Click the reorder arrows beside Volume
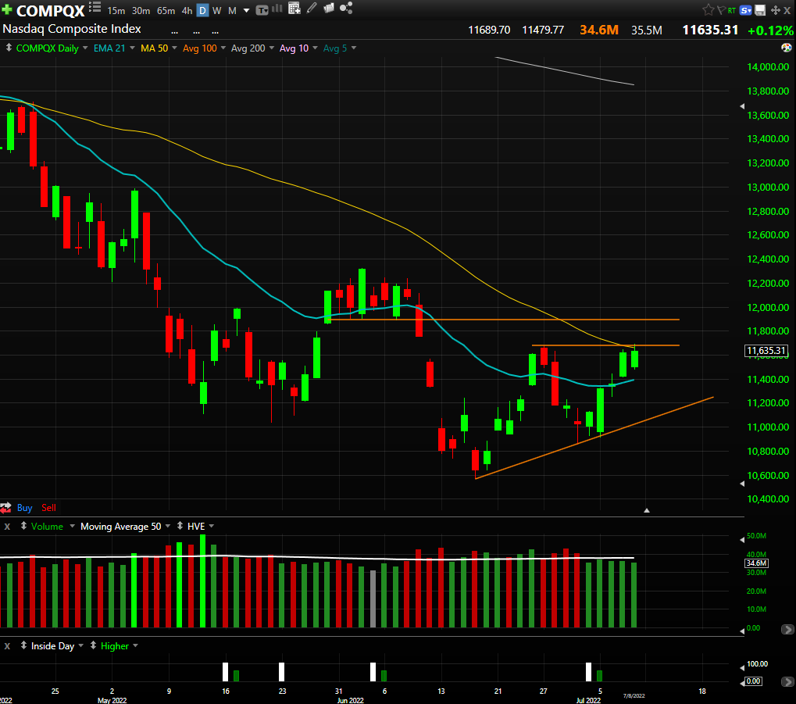The image size is (796, 704). tap(23, 526)
